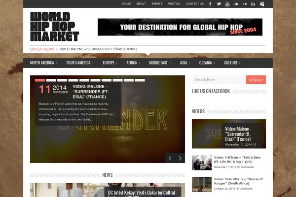Open the Events menu item
Image resolution: width=296 pixels, height=197 pixels.
(x=157, y=4)
